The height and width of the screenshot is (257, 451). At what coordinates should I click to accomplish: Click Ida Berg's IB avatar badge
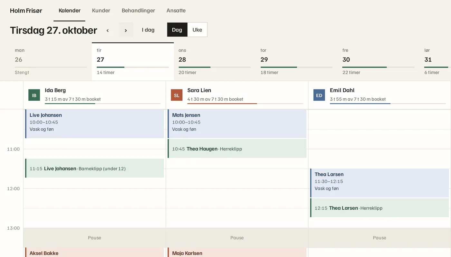click(x=34, y=95)
